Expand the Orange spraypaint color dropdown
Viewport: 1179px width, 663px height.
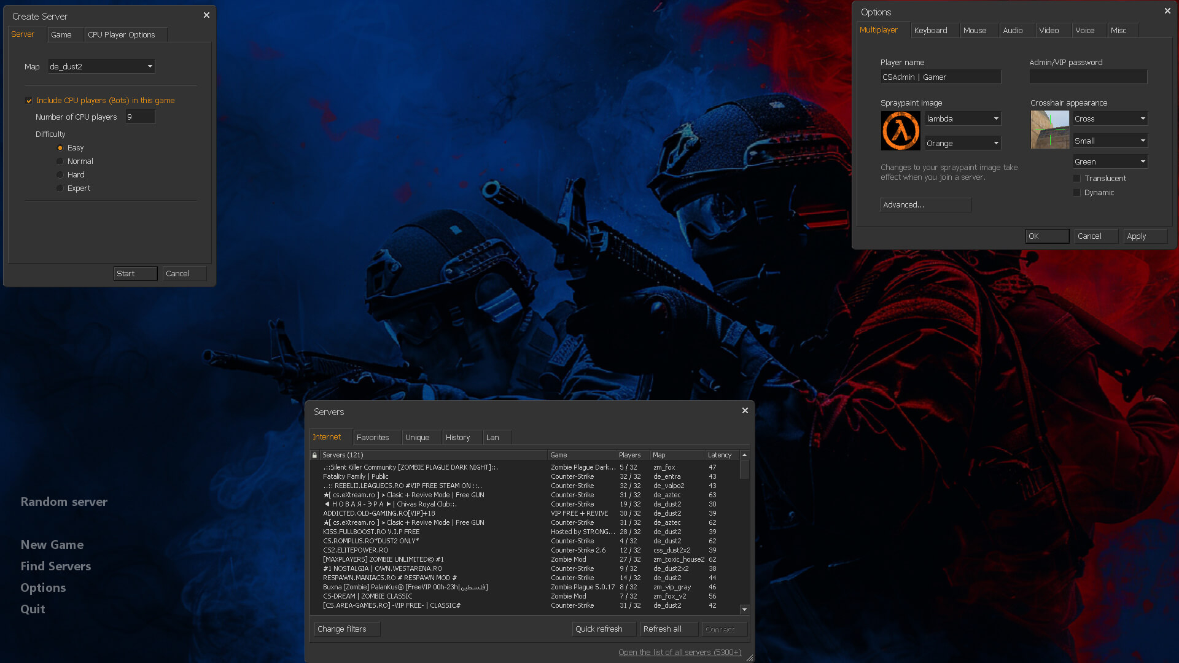(963, 143)
